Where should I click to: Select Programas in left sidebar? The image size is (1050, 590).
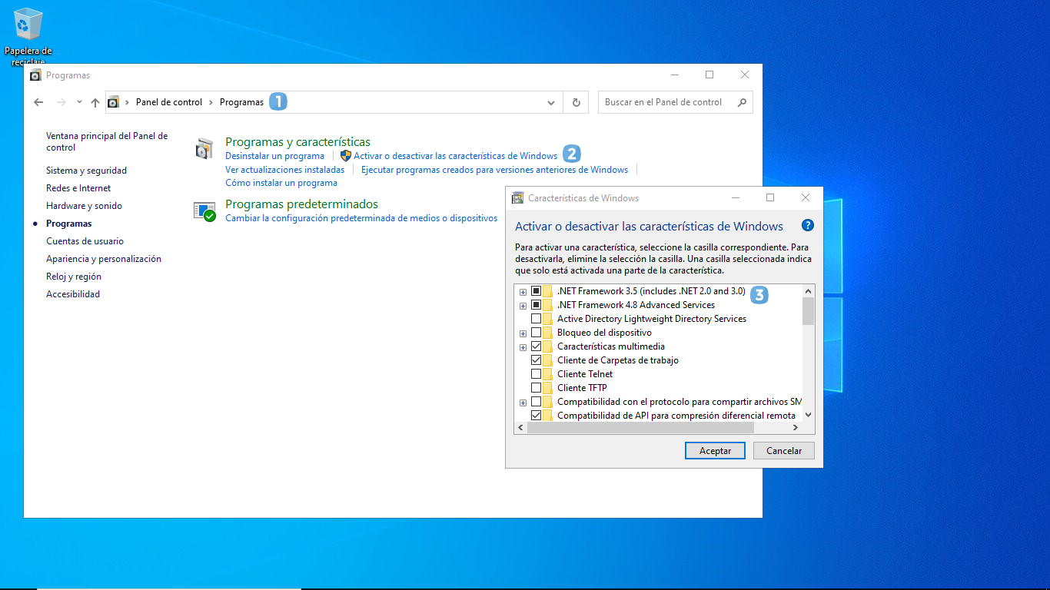click(68, 224)
